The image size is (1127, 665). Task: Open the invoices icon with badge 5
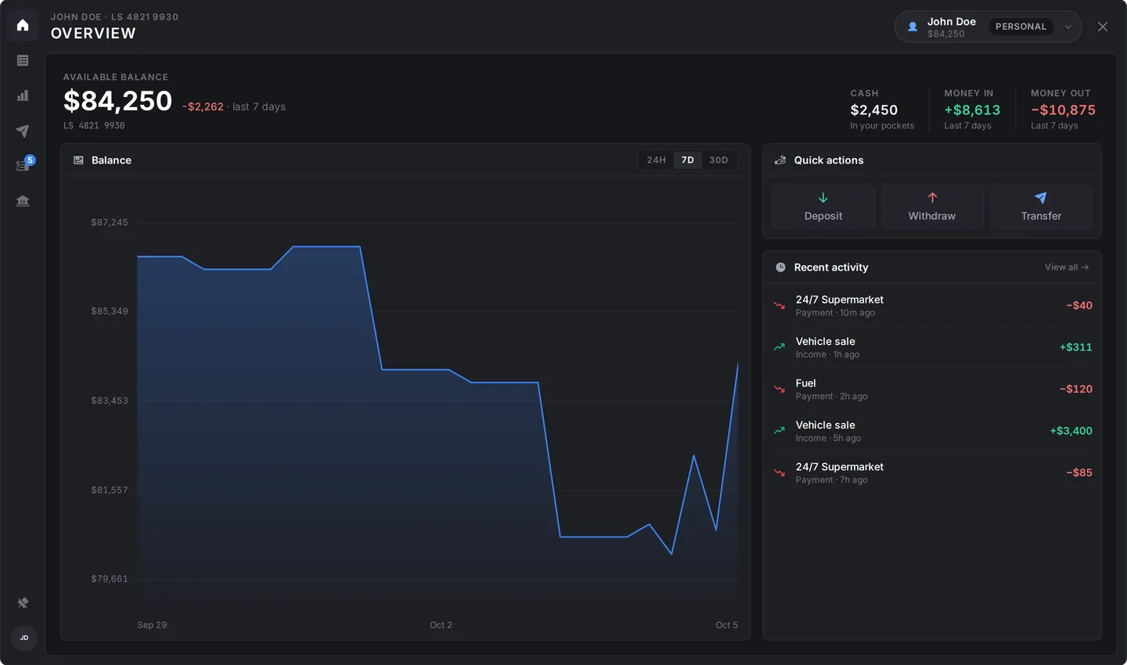[x=23, y=165]
